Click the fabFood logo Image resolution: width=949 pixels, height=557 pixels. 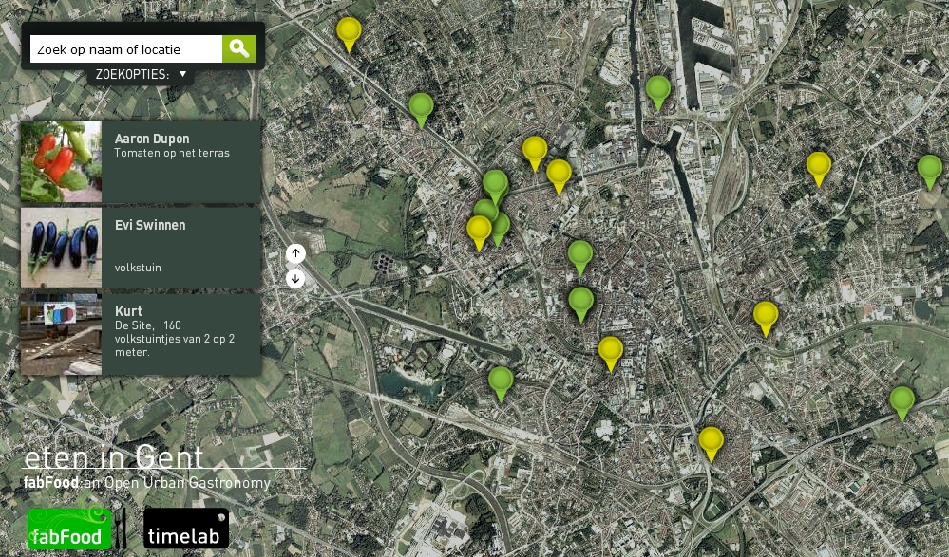click(x=69, y=529)
